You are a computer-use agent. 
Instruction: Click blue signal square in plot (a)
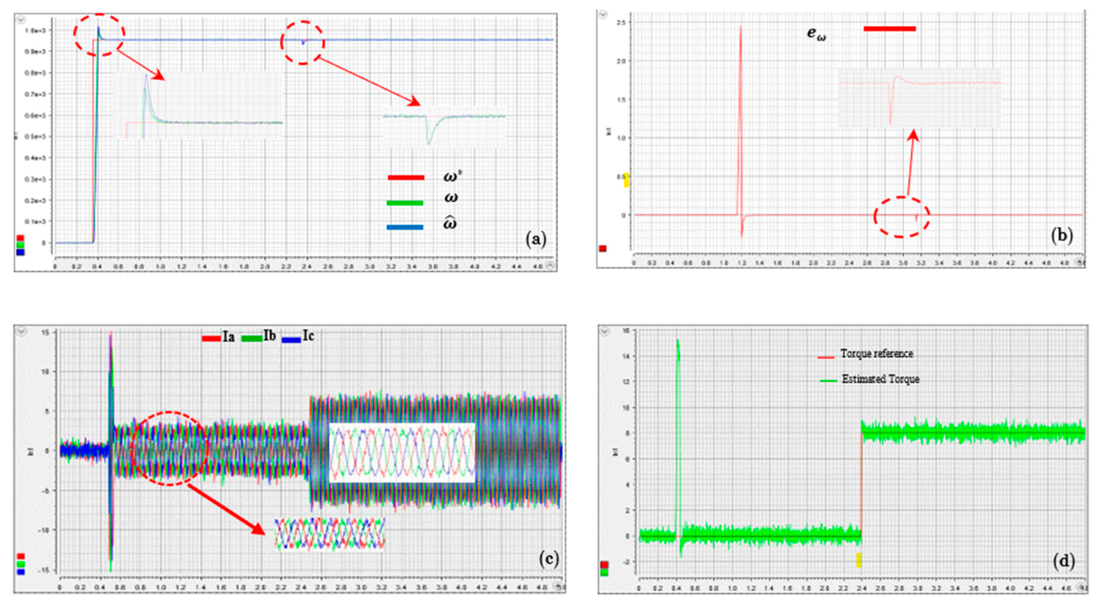pyautogui.click(x=20, y=252)
